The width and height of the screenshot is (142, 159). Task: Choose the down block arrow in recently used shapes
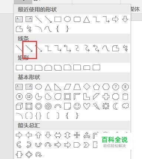pos(125,19)
